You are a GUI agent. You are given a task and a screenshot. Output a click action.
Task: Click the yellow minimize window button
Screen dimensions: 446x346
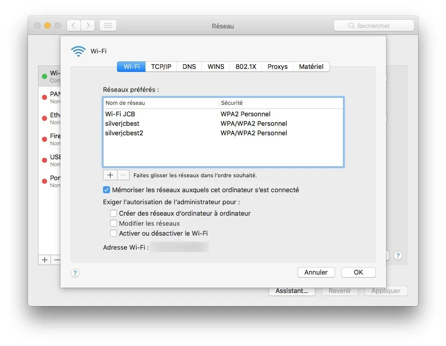[47, 25]
